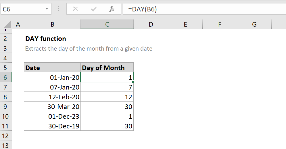Select row 13 header
This screenshot has width=286, height=149.
pyautogui.click(x=6, y=145)
